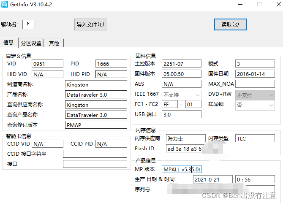
Task: Click the 闪存信息 group label
Action: (x=146, y=130)
